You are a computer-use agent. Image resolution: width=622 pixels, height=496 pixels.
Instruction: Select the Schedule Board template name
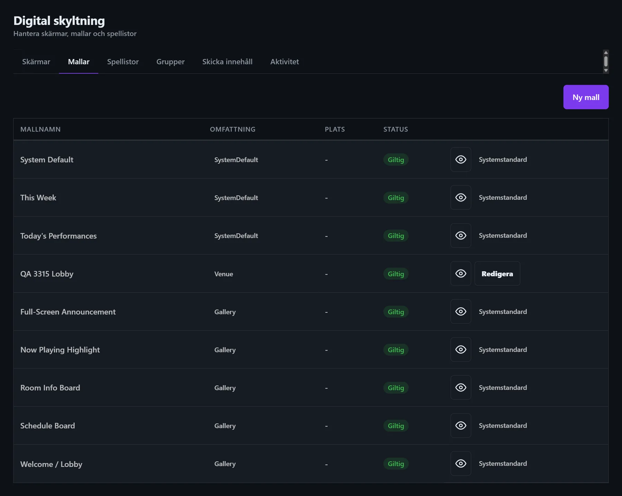[x=47, y=426]
